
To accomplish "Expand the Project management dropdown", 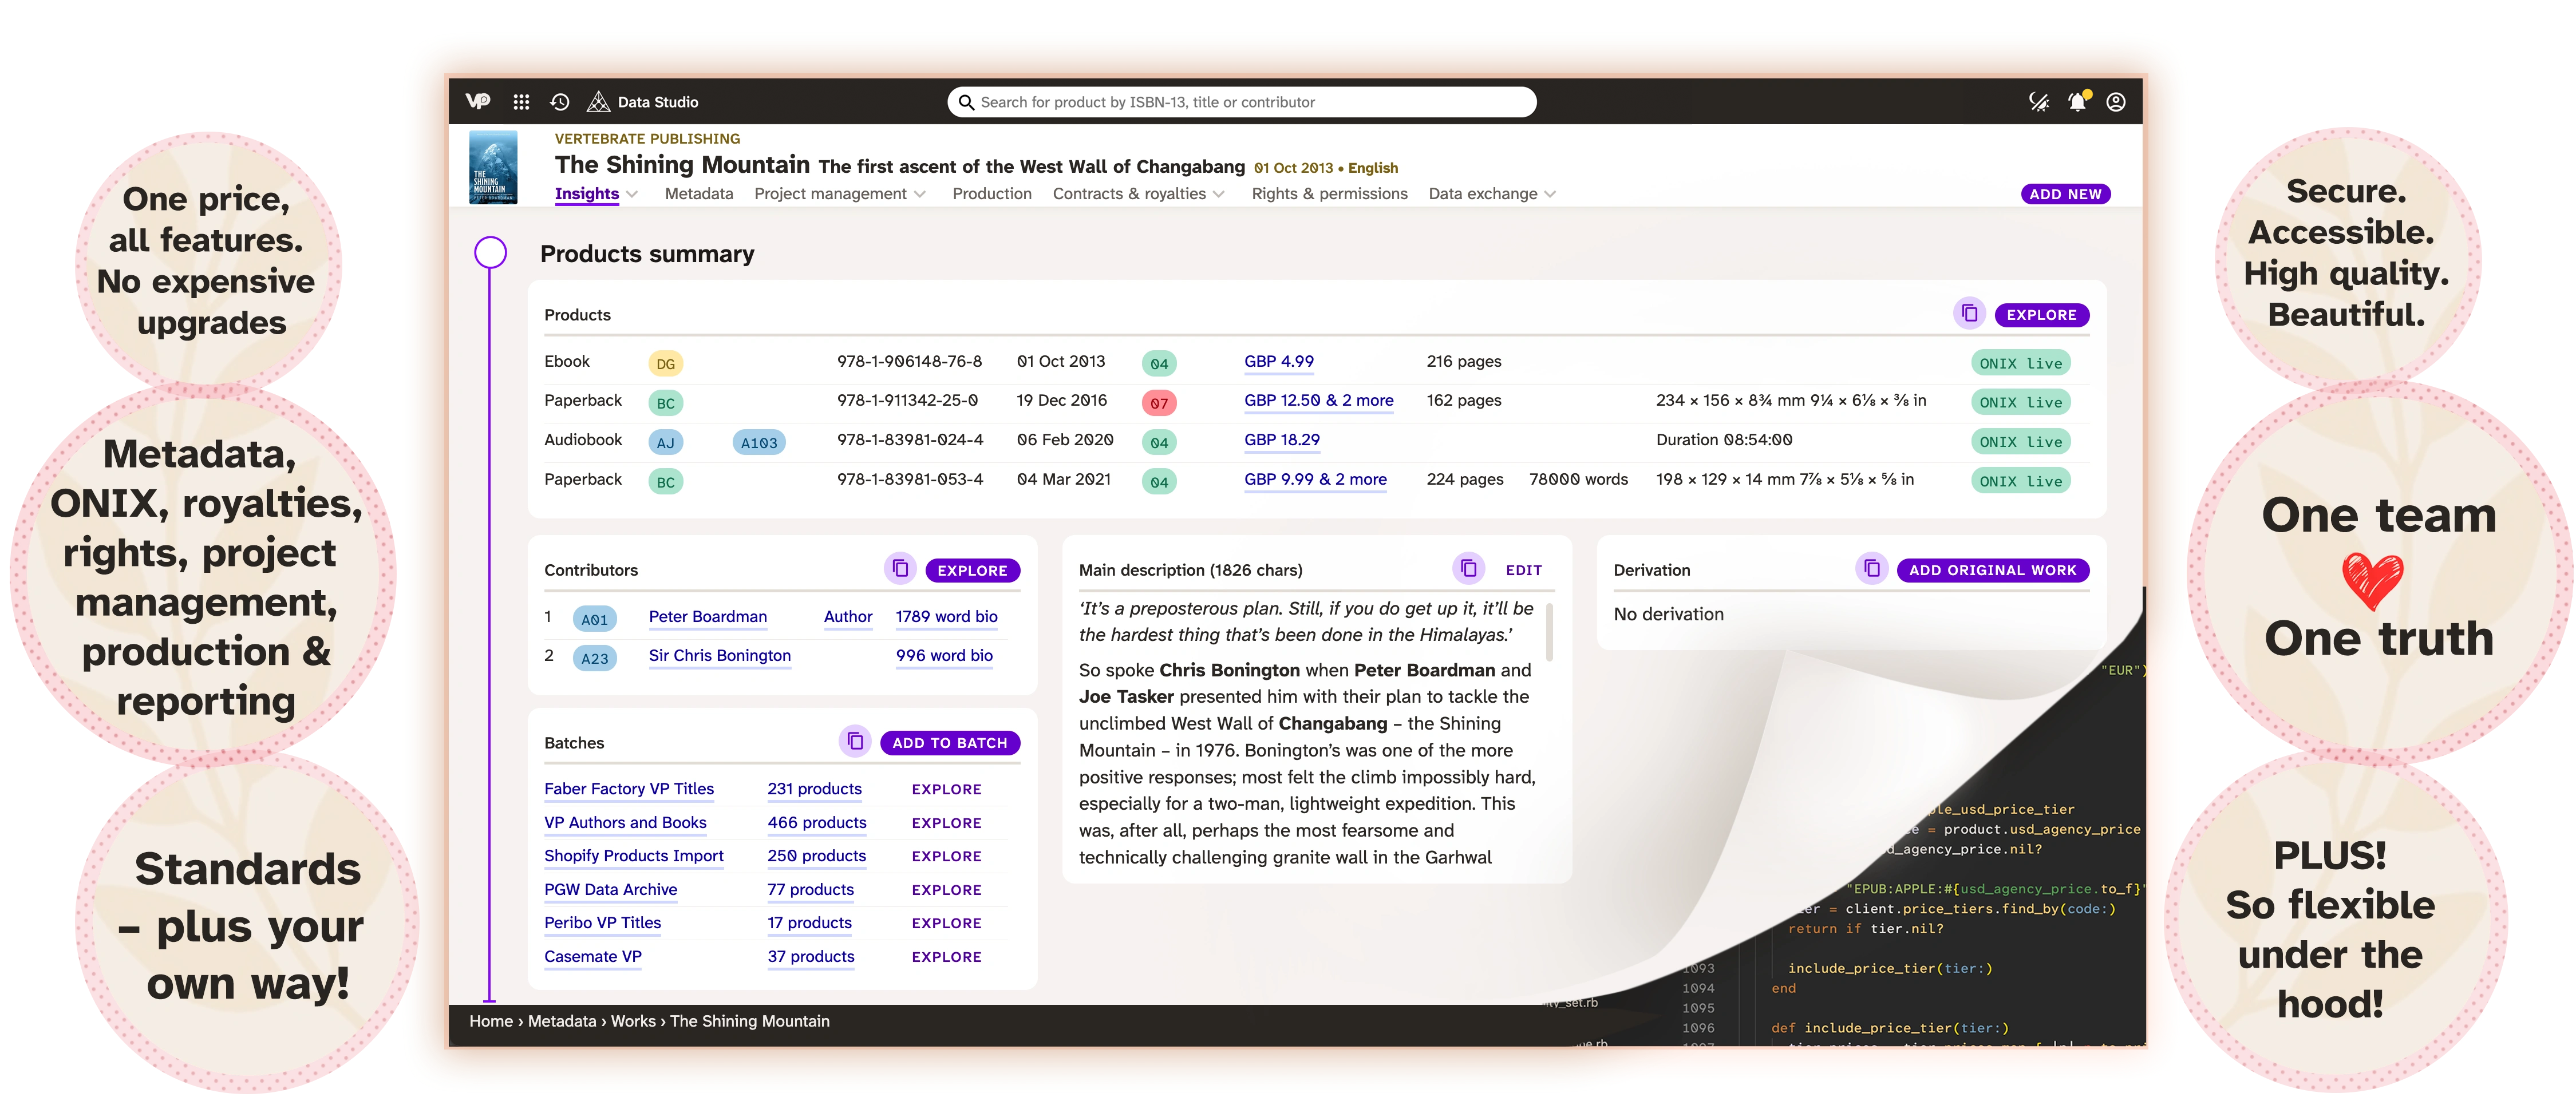I will click(920, 194).
